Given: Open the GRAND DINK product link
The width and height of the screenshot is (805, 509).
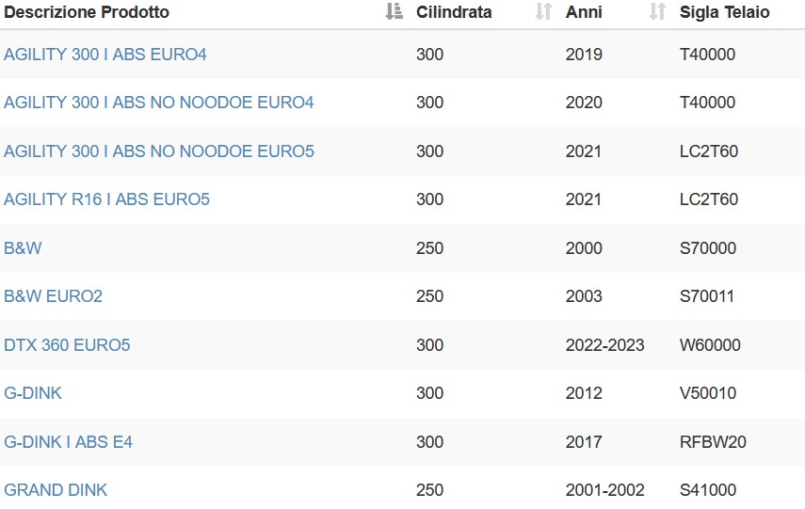Looking at the screenshot, I should (56, 490).
